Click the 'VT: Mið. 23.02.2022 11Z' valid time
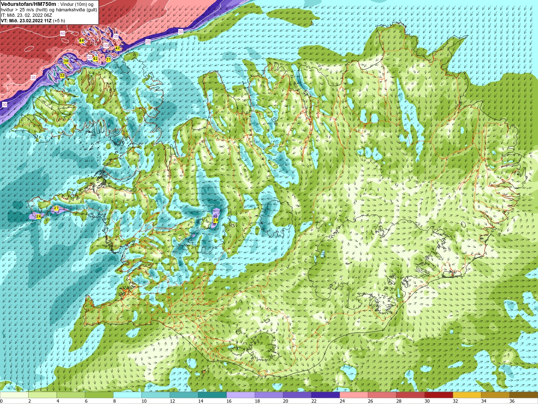 [x=26, y=21]
